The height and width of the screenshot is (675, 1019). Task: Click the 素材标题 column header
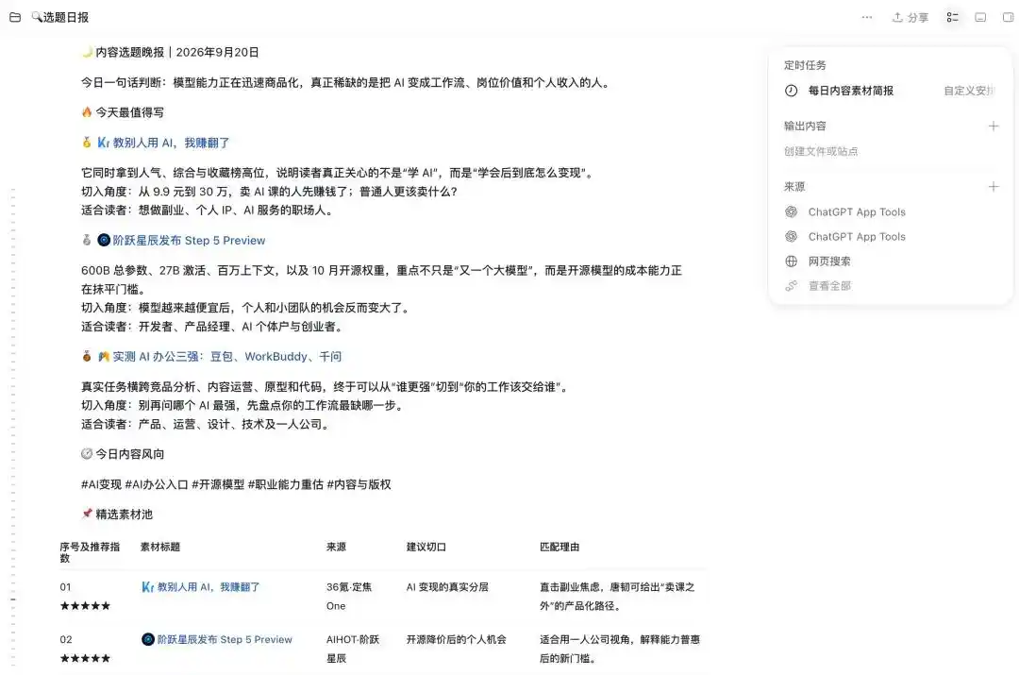tap(160, 547)
